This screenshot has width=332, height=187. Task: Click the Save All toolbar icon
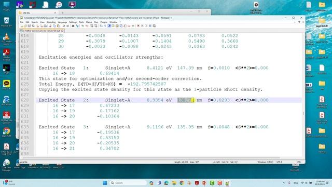[33, 26]
